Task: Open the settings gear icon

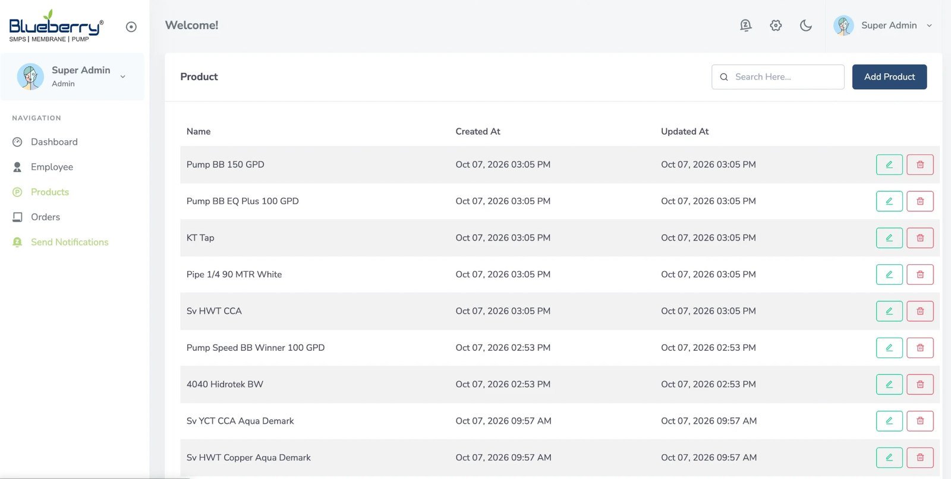Action: [x=776, y=26]
